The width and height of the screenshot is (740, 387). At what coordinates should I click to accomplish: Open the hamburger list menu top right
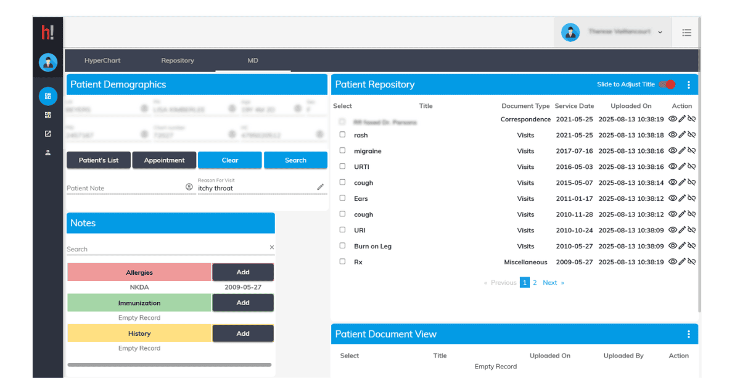tap(686, 33)
